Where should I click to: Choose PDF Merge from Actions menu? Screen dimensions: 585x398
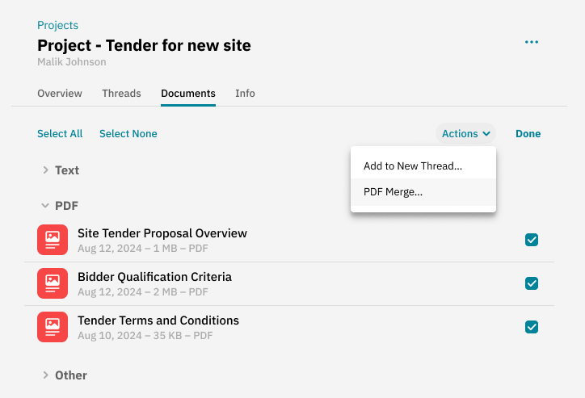pyautogui.click(x=394, y=192)
